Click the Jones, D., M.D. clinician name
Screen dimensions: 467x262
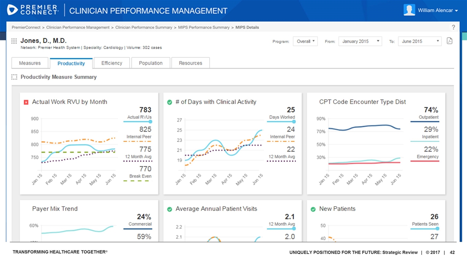[43, 40]
